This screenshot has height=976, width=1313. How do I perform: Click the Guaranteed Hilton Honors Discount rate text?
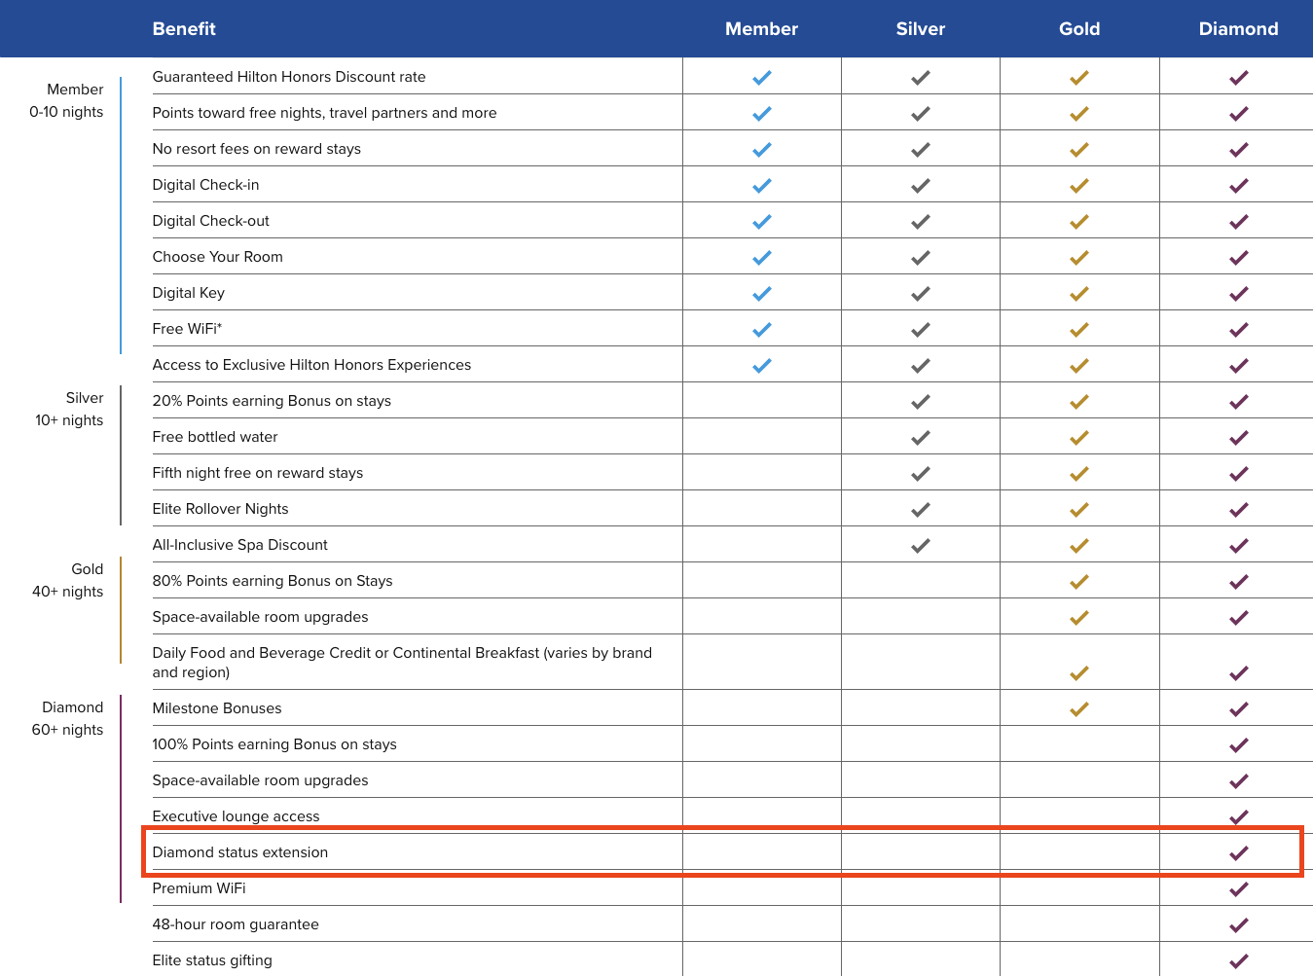[x=289, y=77]
